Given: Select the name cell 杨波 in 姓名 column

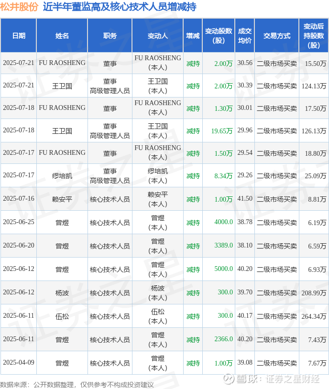Looking at the screenshot, I should pos(62,293).
